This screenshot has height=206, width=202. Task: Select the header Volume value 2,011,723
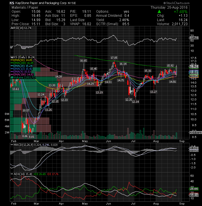point(179,24)
